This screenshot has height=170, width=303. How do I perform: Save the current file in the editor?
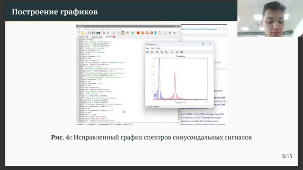(x=89, y=33)
